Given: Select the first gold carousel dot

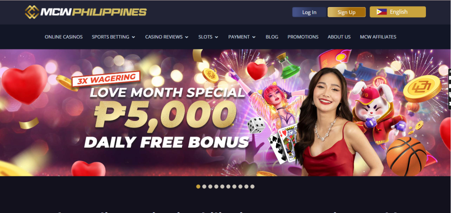Looking at the screenshot, I should point(198,187).
